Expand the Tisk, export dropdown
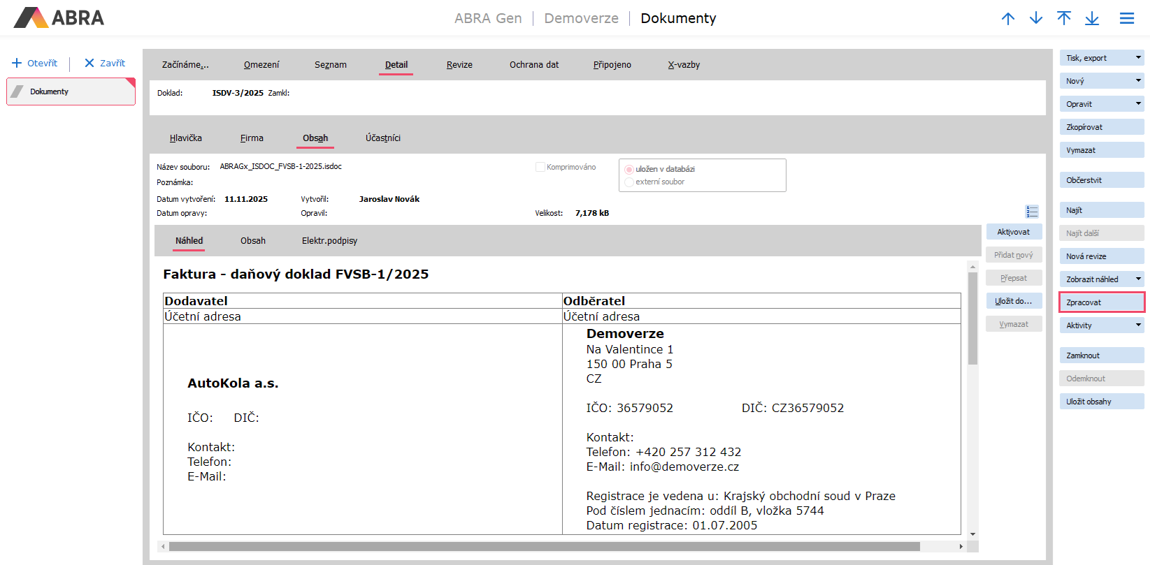The image size is (1150, 565). point(1138,58)
